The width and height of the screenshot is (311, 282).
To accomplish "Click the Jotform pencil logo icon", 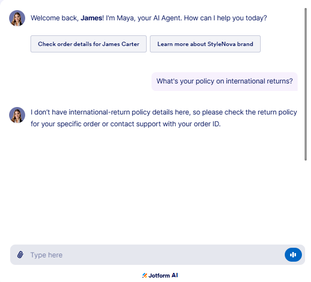I will pyautogui.click(x=145, y=276).
